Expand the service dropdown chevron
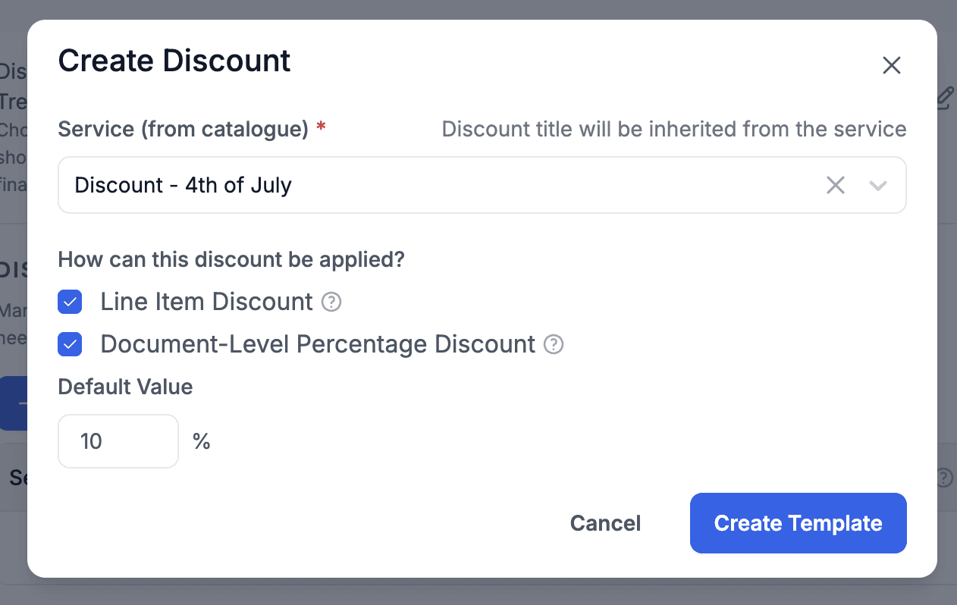 (878, 185)
